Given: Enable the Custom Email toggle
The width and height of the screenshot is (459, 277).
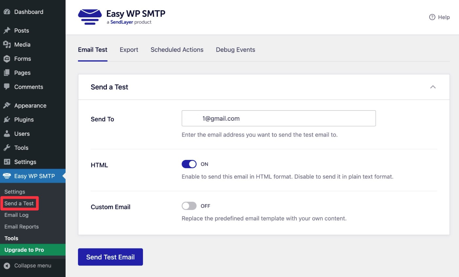Looking at the screenshot, I should pyautogui.click(x=189, y=206).
